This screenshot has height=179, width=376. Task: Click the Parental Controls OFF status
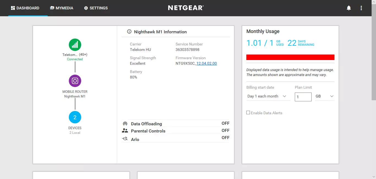tap(225, 131)
